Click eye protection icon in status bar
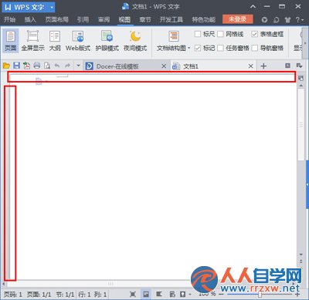The image size is (309, 300). 182,294
